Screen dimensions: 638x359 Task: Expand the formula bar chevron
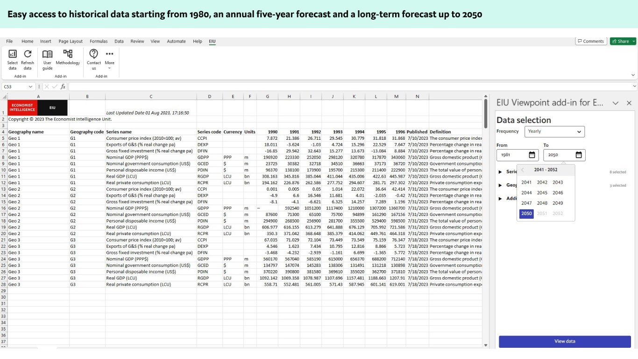634,86
